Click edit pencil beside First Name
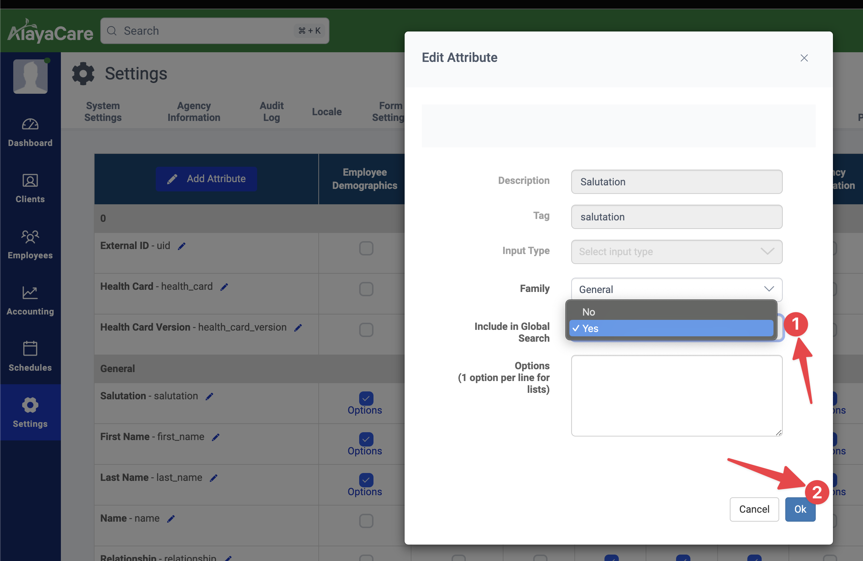The image size is (863, 561). [x=216, y=438]
